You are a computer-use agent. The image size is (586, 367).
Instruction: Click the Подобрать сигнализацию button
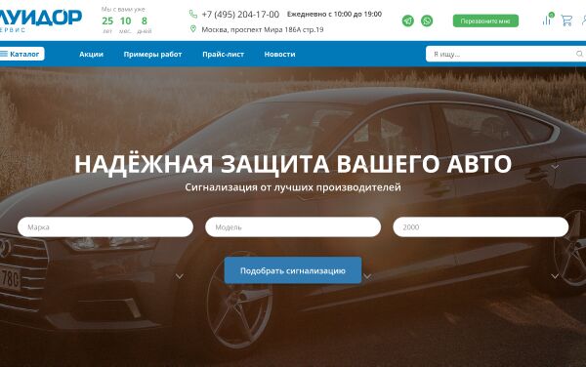pos(293,270)
